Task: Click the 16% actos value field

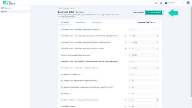Action: (x=142, y=30)
